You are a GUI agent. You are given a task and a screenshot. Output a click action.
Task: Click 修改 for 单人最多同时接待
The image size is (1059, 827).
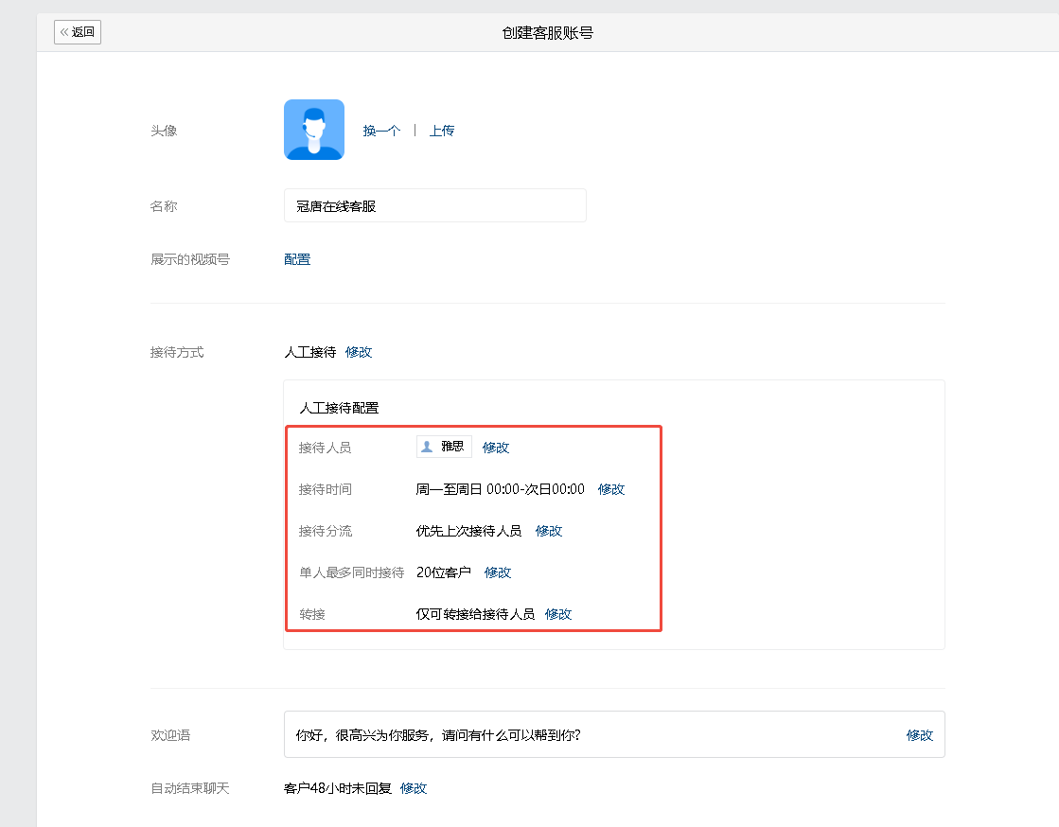coord(498,572)
